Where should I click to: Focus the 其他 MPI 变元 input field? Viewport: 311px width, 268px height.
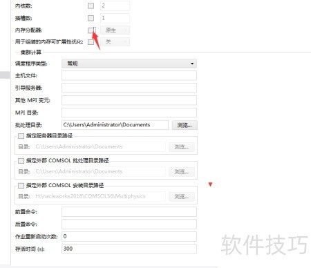129,100
